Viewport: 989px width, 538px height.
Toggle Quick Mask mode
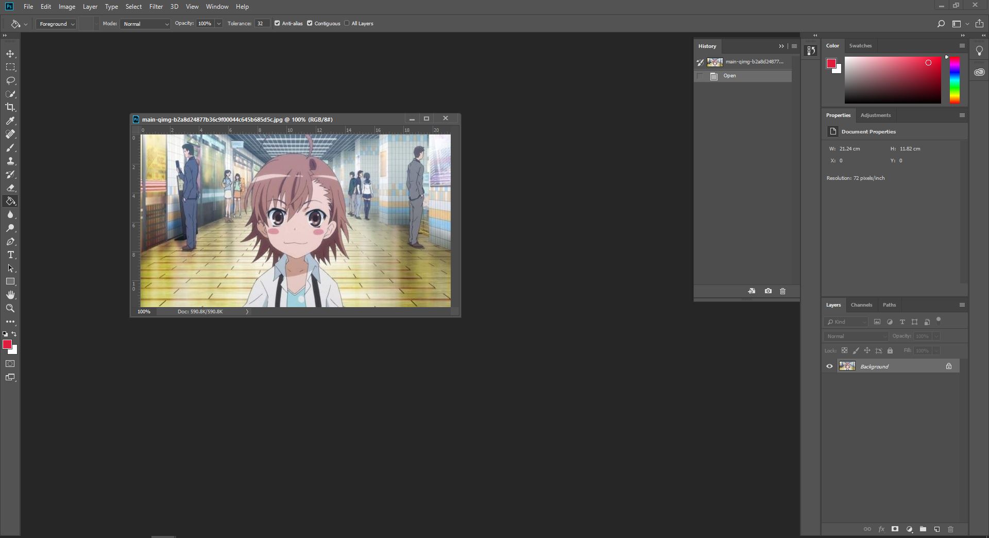tap(10, 364)
